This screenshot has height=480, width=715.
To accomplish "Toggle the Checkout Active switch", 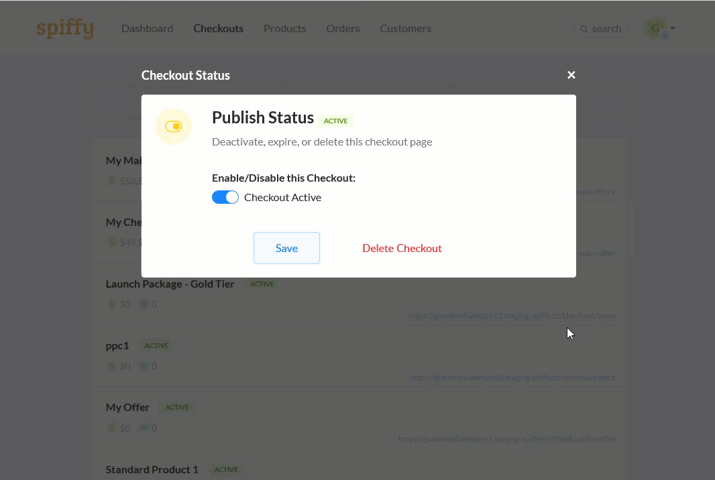I will (x=225, y=197).
